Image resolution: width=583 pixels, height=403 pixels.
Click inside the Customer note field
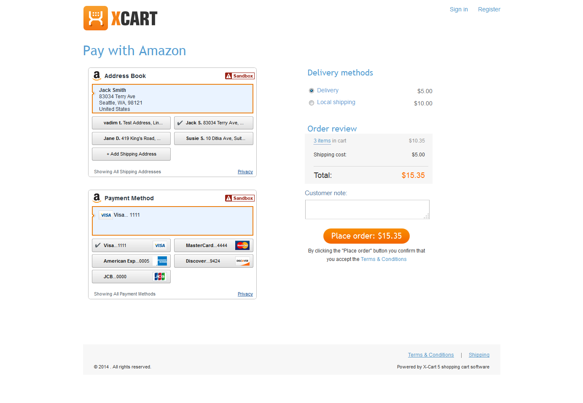click(x=367, y=209)
